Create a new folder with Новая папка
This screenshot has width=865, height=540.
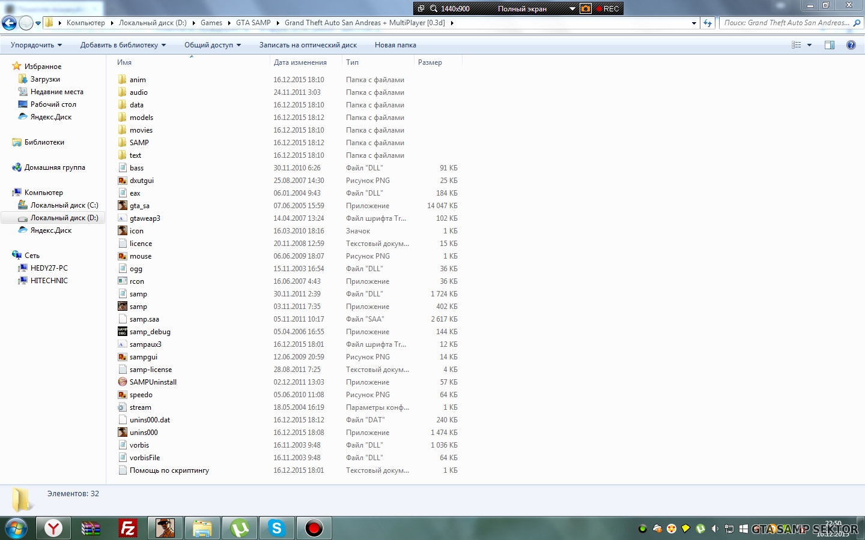395,45
